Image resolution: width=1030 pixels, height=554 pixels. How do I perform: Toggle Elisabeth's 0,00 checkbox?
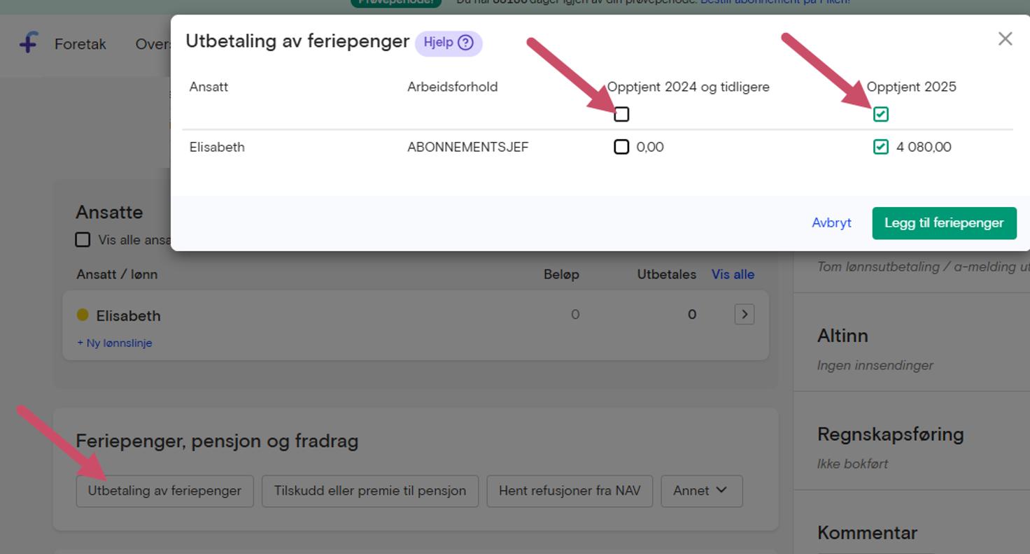coord(621,147)
